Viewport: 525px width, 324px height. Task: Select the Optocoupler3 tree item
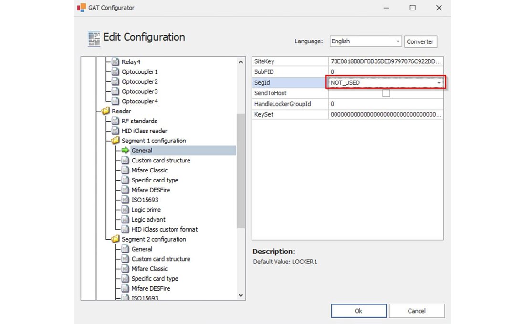[x=139, y=91]
